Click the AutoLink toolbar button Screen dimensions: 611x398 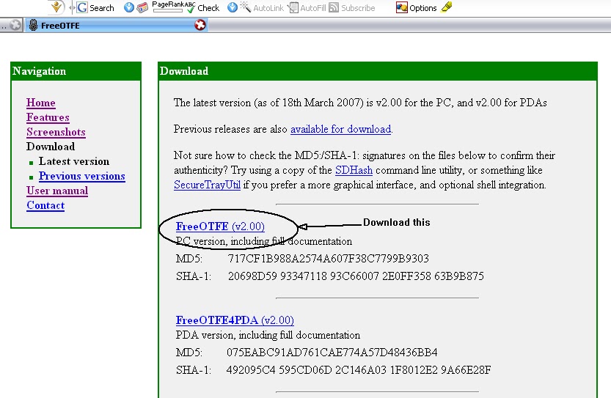pos(263,8)
